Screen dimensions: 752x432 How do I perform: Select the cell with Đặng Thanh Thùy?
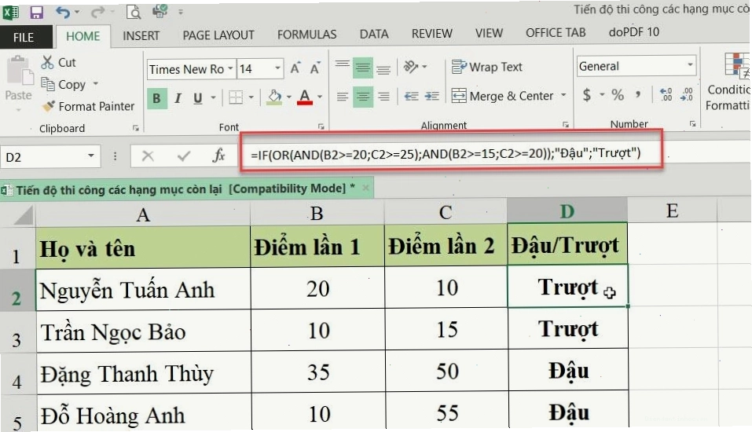(143, 374)
